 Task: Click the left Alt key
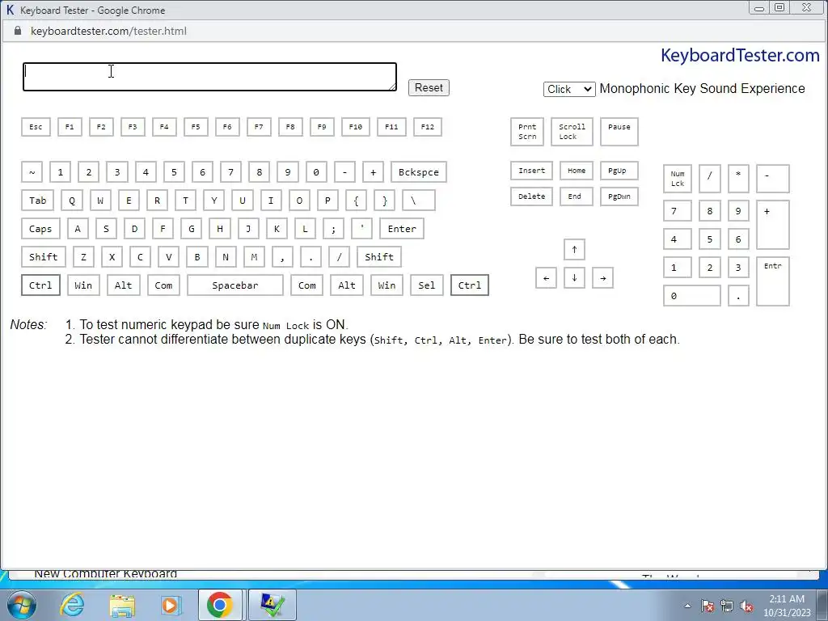(x=124, y=285)
